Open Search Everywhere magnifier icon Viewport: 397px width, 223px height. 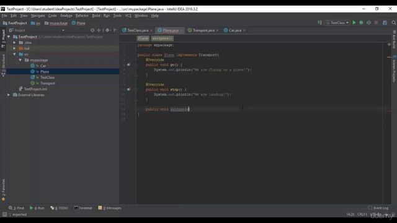[x=394, y=23]
